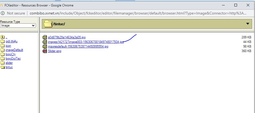This screenshot has width=255, height=113.
Task: Open the slider folder in sidebar
Action: point(9,63)
